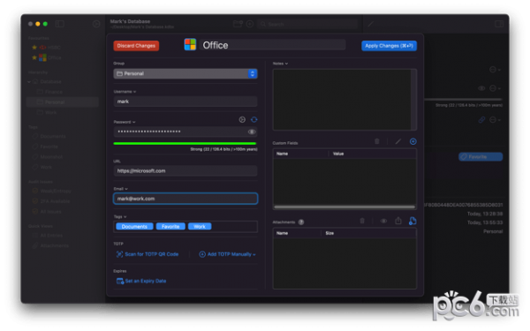This screenshot has width=530, height=331.
Task: Click the add entry plus icon in the toolbar
Action: 250,24
